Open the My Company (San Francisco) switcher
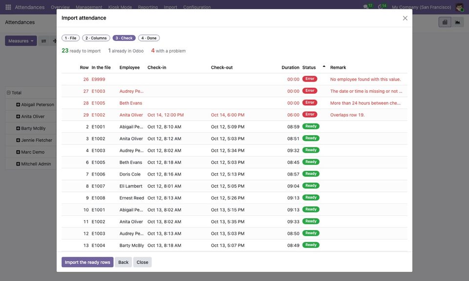The image size is (469, 281). [x=422, y=7]
